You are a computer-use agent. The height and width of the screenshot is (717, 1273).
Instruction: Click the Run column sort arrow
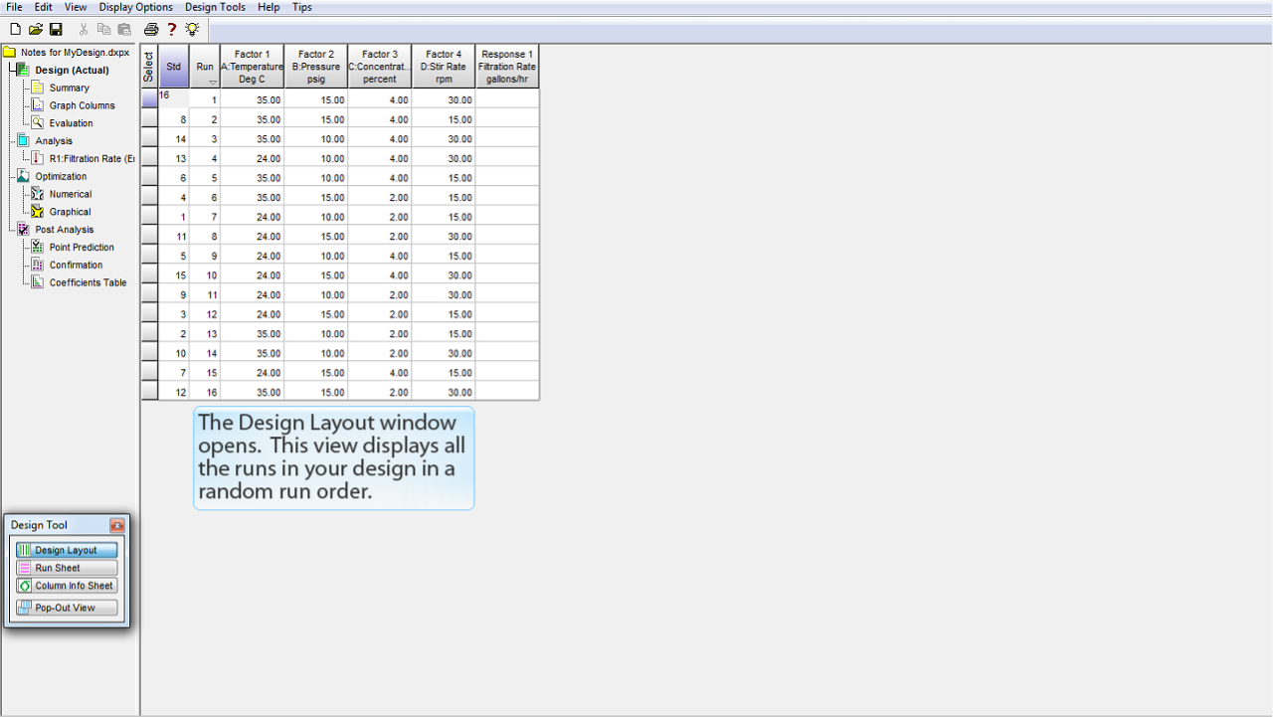click(212, 83)
